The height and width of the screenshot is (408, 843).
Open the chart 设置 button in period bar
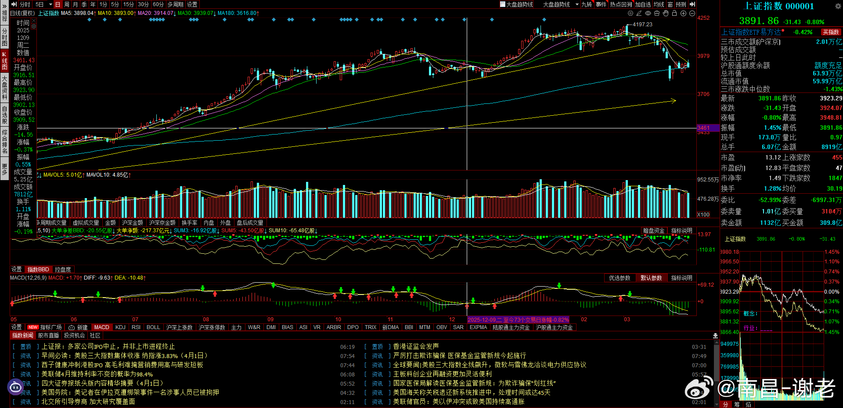[x=192, y=4]
